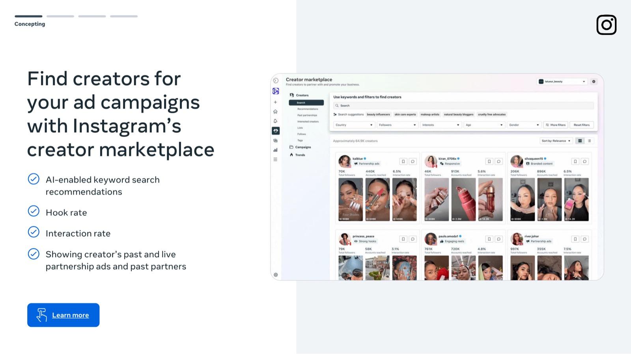The image size is (631, 354).
Task: Open Past partnerships in the sidebar
Action: pyautogui.click(x=307, y=115)
